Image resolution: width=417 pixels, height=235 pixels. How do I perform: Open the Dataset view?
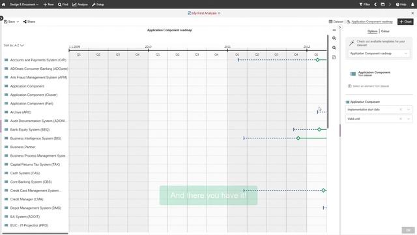click(x=336, y=22)
